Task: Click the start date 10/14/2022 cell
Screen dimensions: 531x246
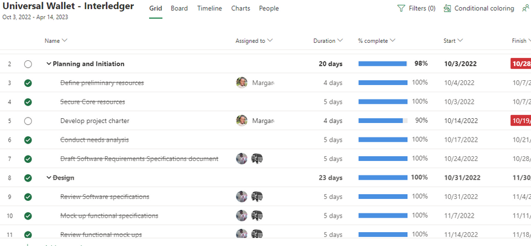Action: (459, 121)
